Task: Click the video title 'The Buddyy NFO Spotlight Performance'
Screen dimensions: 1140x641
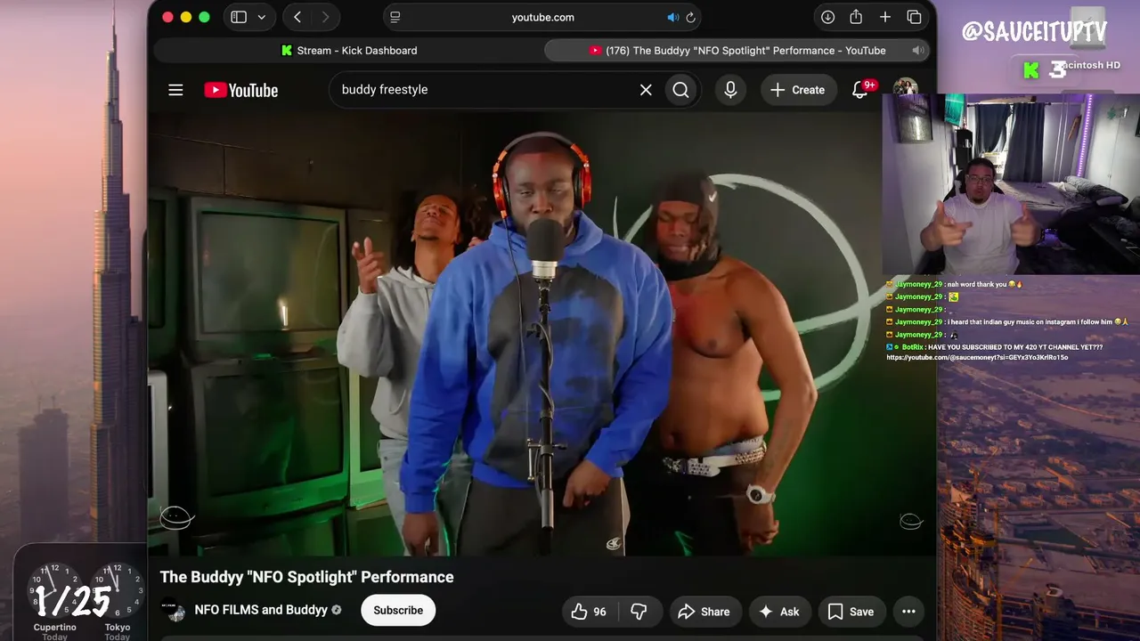Action: 307,577
